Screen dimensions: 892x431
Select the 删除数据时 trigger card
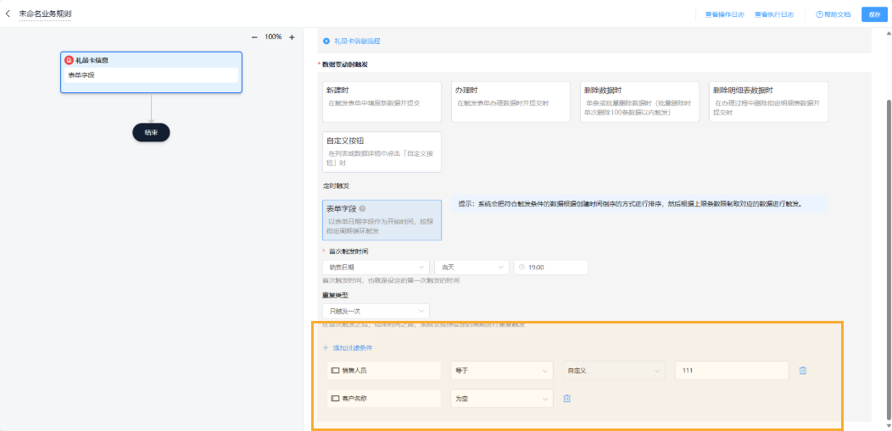point(638,102)
